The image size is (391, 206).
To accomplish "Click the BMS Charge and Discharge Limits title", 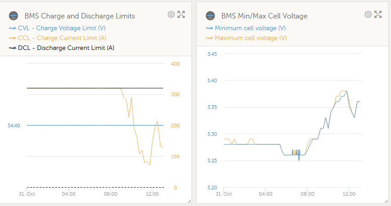I will pos(80,16).
